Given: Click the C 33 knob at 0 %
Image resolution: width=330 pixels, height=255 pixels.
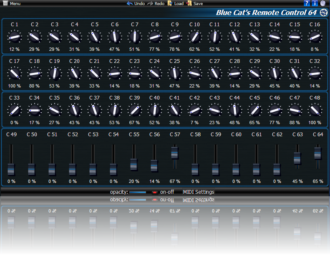Looking at the screenshot, I should pyautogui.click(x=14, y=110).
